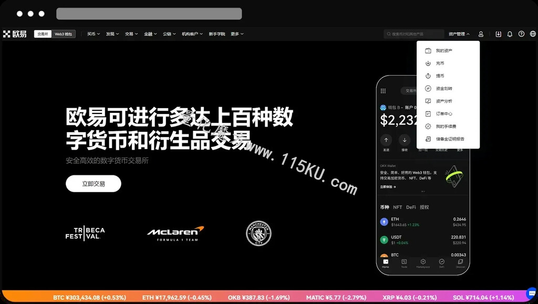Expand the 发现 dropdown

coord(112,34)
